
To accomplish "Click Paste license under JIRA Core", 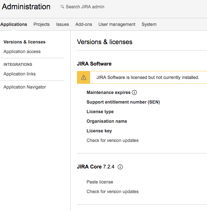I will [x=100, y=182].
